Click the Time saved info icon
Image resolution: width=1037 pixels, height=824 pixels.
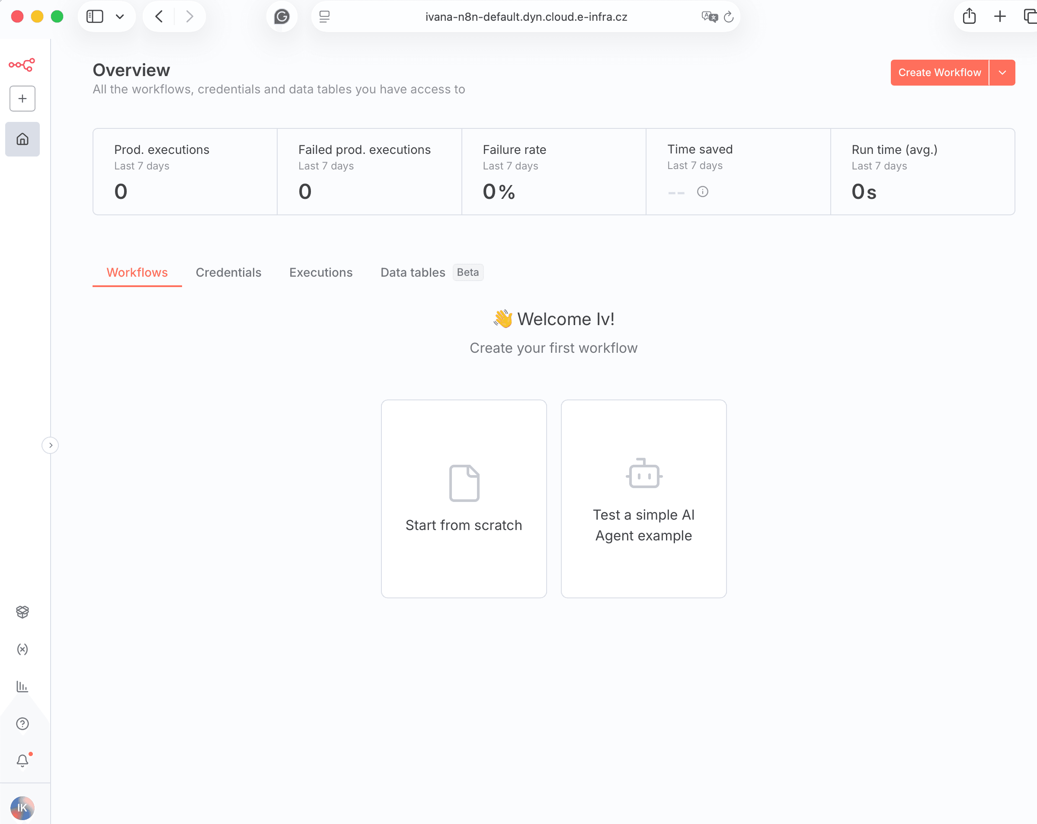coord(702,192)
